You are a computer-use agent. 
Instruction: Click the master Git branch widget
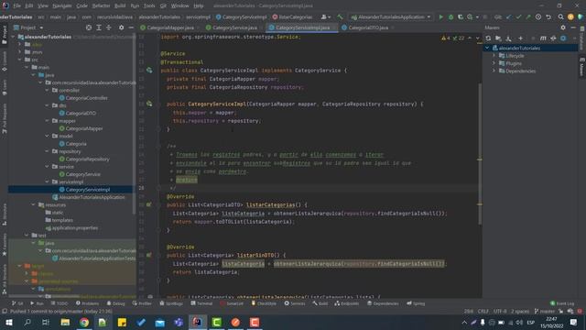pos(545,312)
